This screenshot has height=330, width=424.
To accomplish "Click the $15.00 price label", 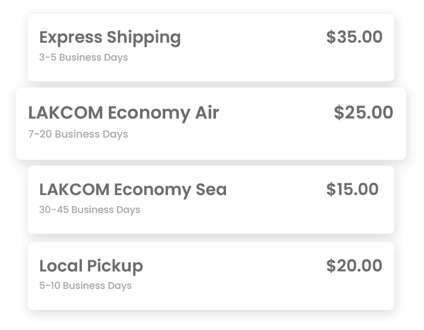I will click(352, 189).
